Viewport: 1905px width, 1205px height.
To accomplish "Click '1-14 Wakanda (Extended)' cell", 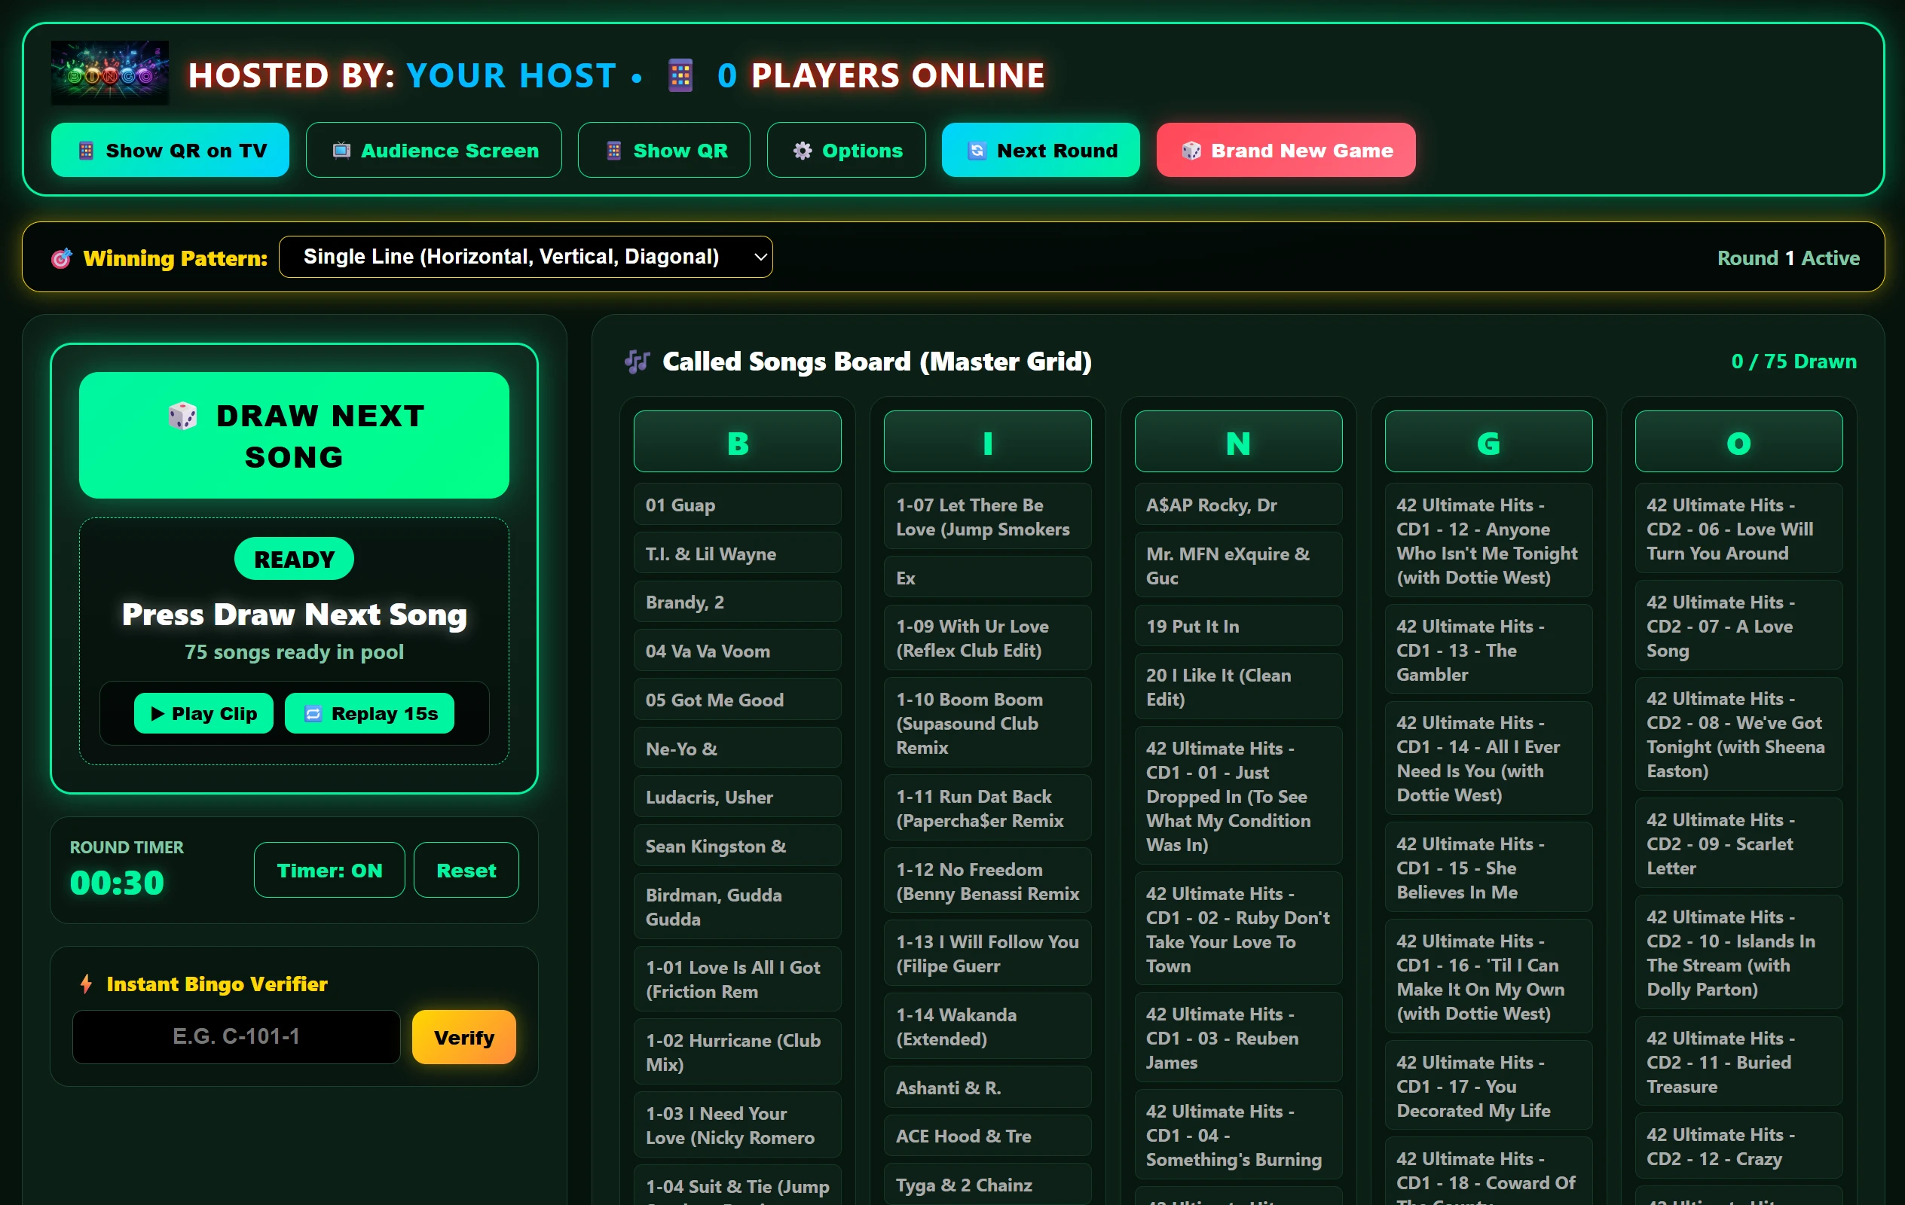I will point(987,1027).
